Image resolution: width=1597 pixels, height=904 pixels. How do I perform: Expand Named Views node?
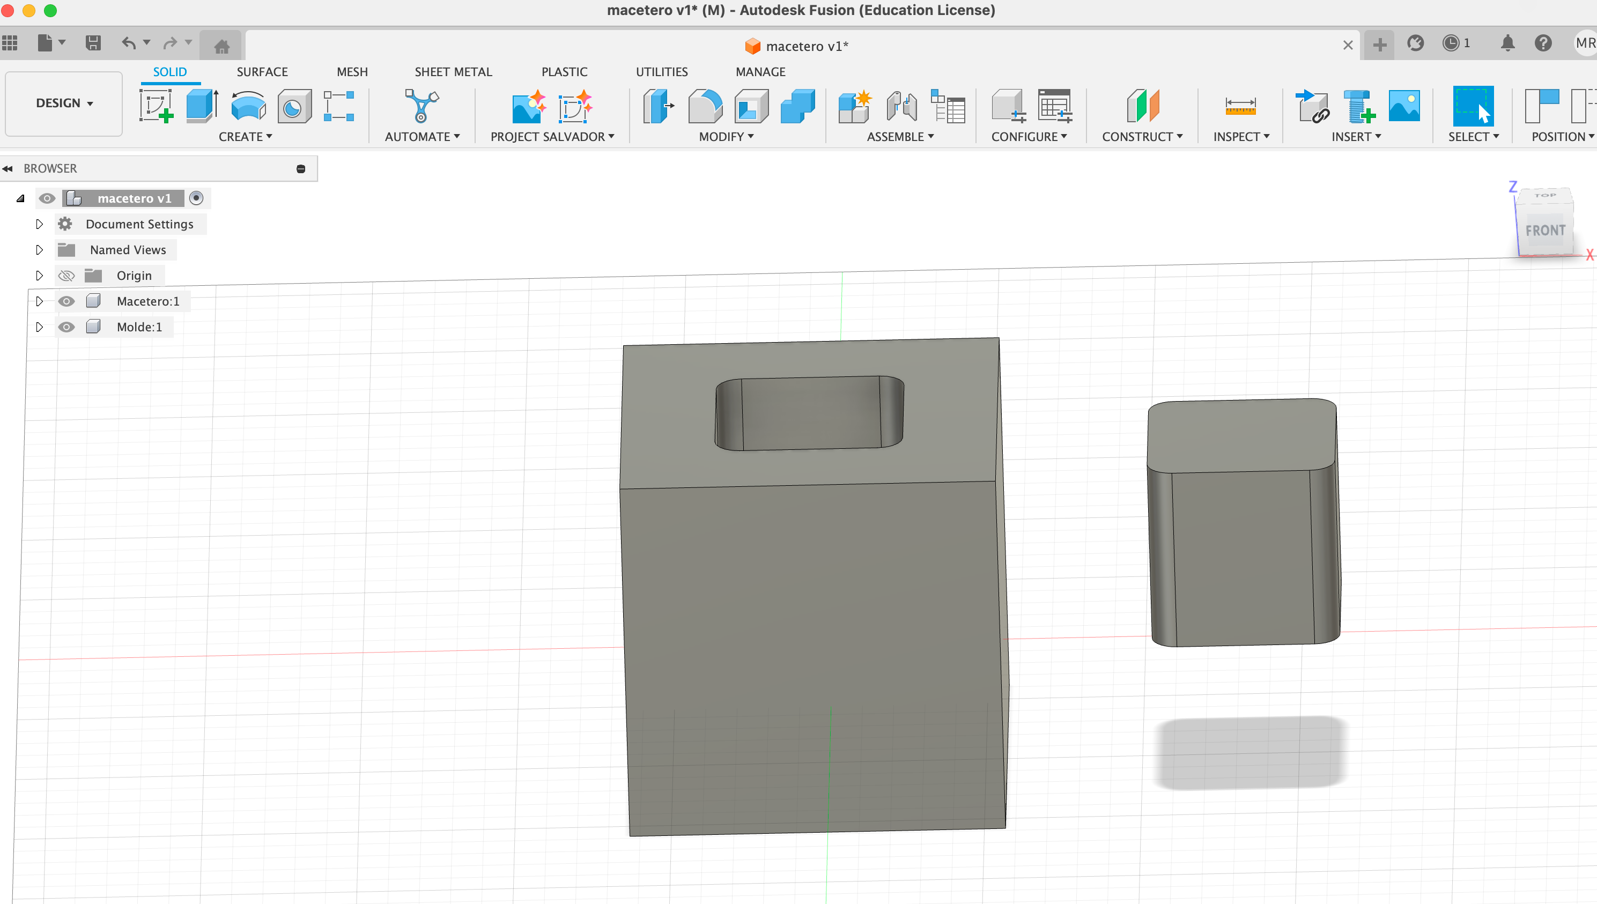tap(39, 250)
